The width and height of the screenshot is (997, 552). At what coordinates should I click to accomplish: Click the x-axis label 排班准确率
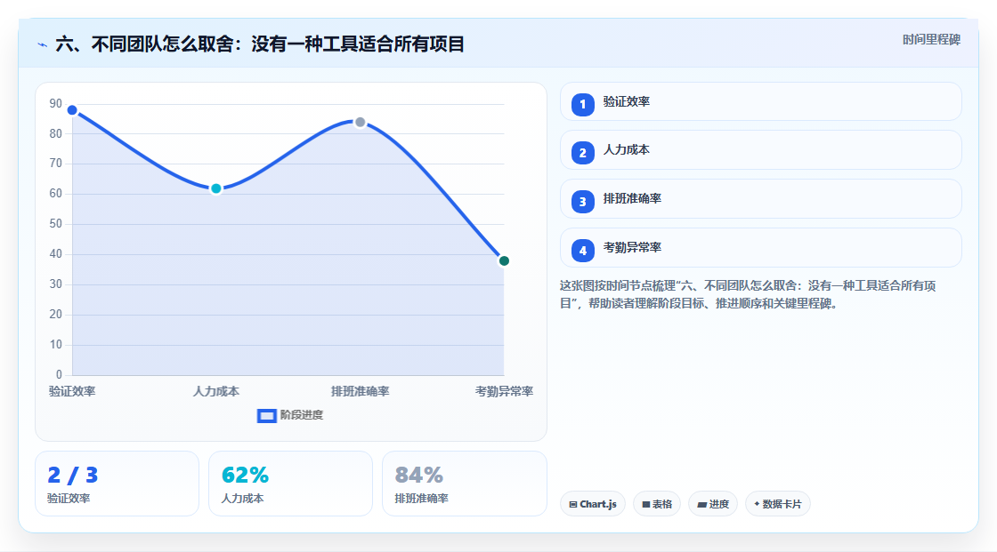(360, 391)
